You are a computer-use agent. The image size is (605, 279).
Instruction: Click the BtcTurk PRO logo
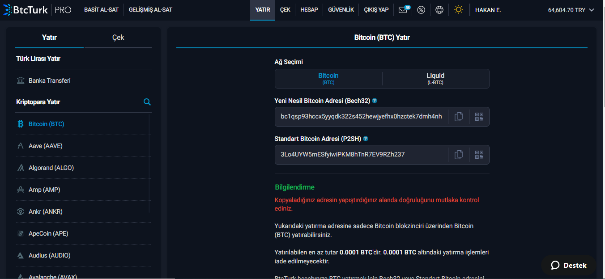pyautogui.click(x=37, y=9)
